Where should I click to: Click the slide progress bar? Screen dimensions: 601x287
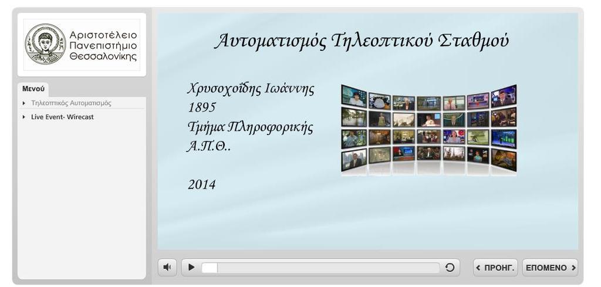(320, 268)
